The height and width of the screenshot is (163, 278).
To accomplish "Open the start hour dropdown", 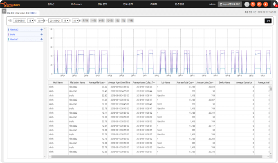I will tap(31, 21).
